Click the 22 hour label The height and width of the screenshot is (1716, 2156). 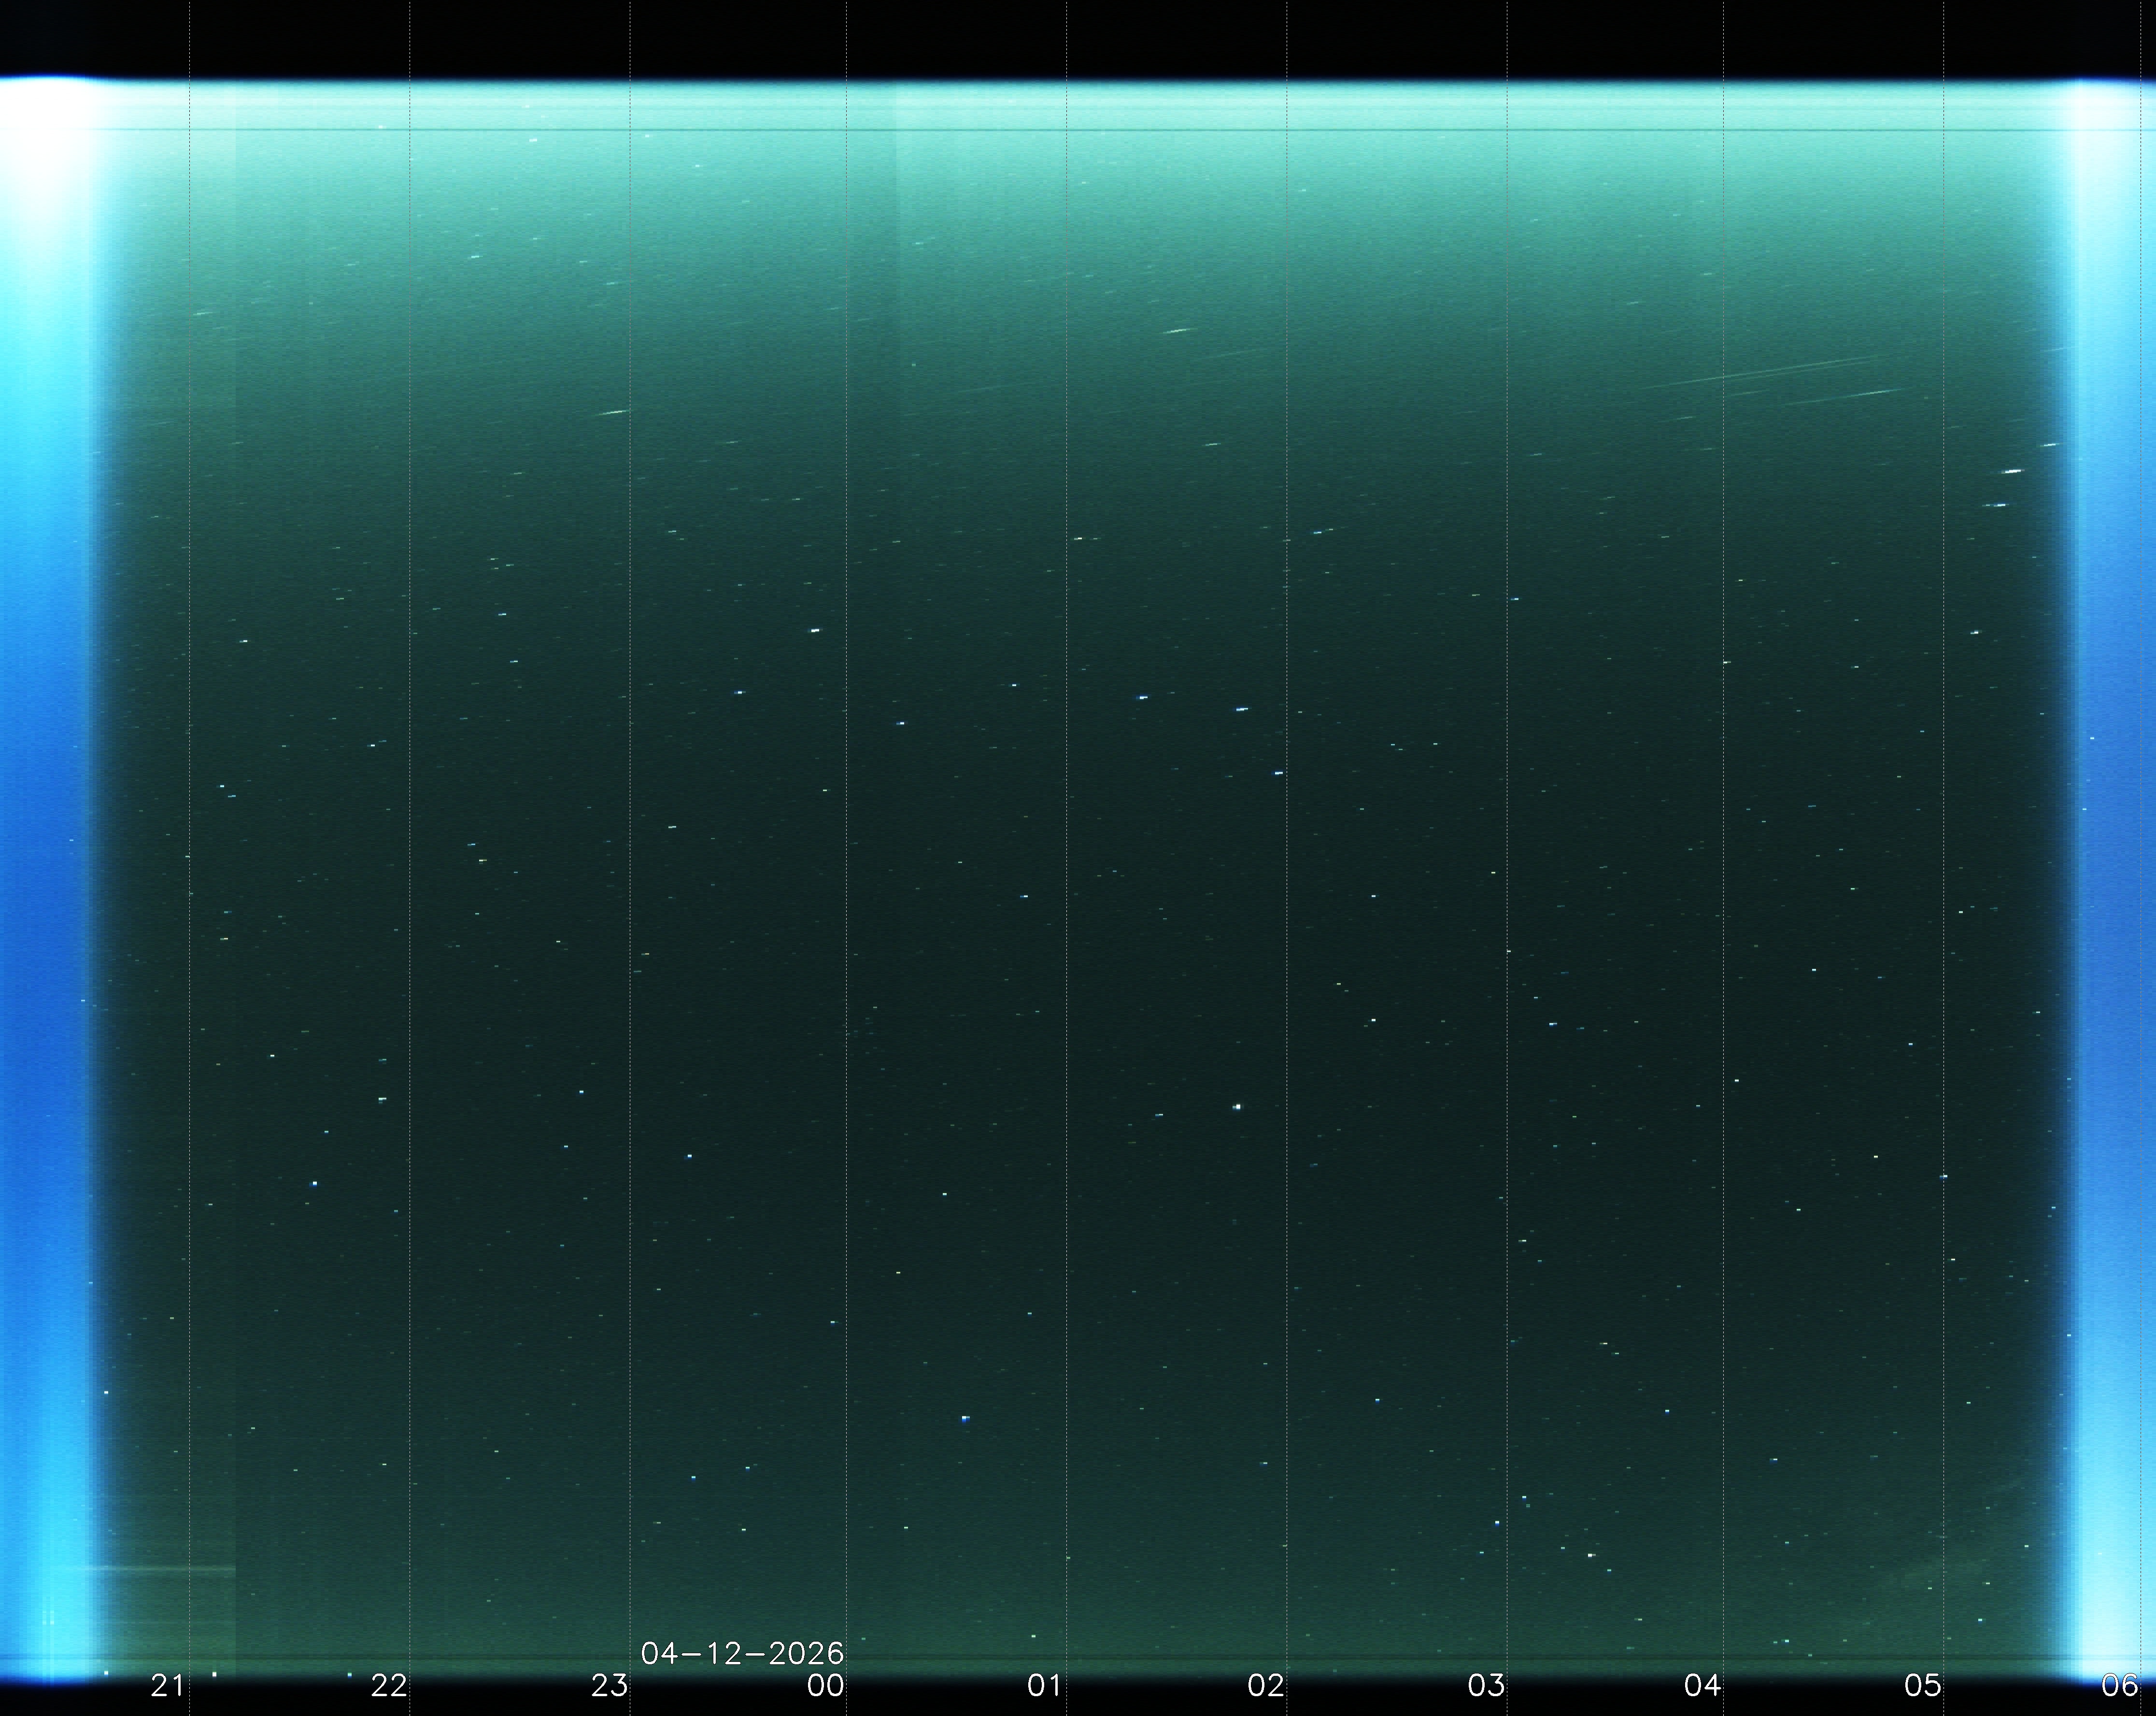pyautogui.click(x=388, y=1686)
